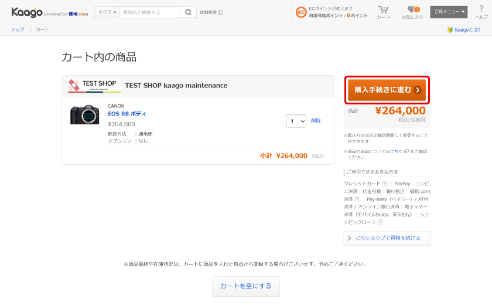Click the Canon camera thumbnail

coord(85,114)
